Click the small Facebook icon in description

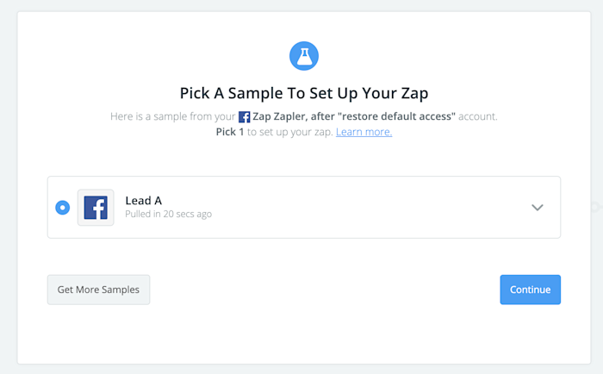coord(245,116)
